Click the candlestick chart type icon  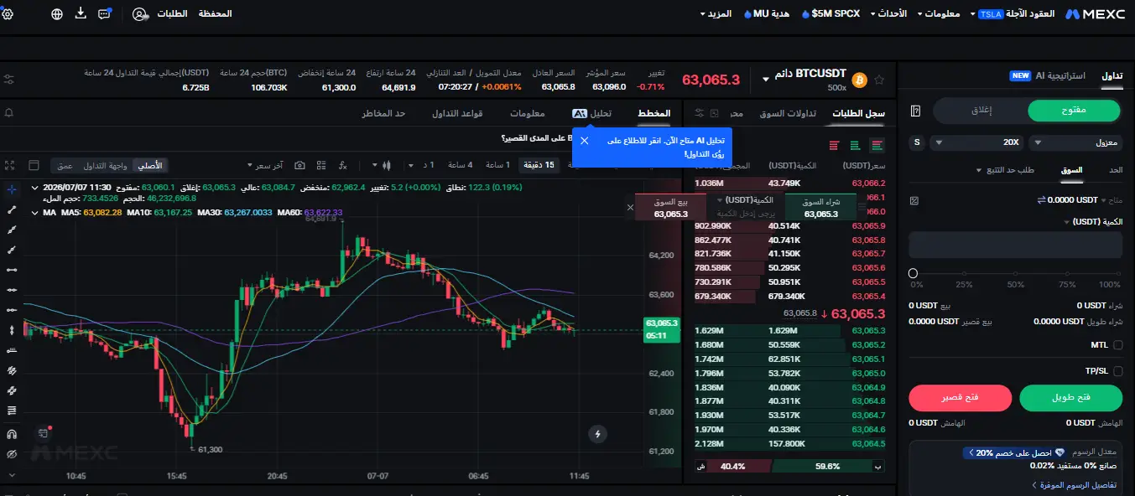386,165
